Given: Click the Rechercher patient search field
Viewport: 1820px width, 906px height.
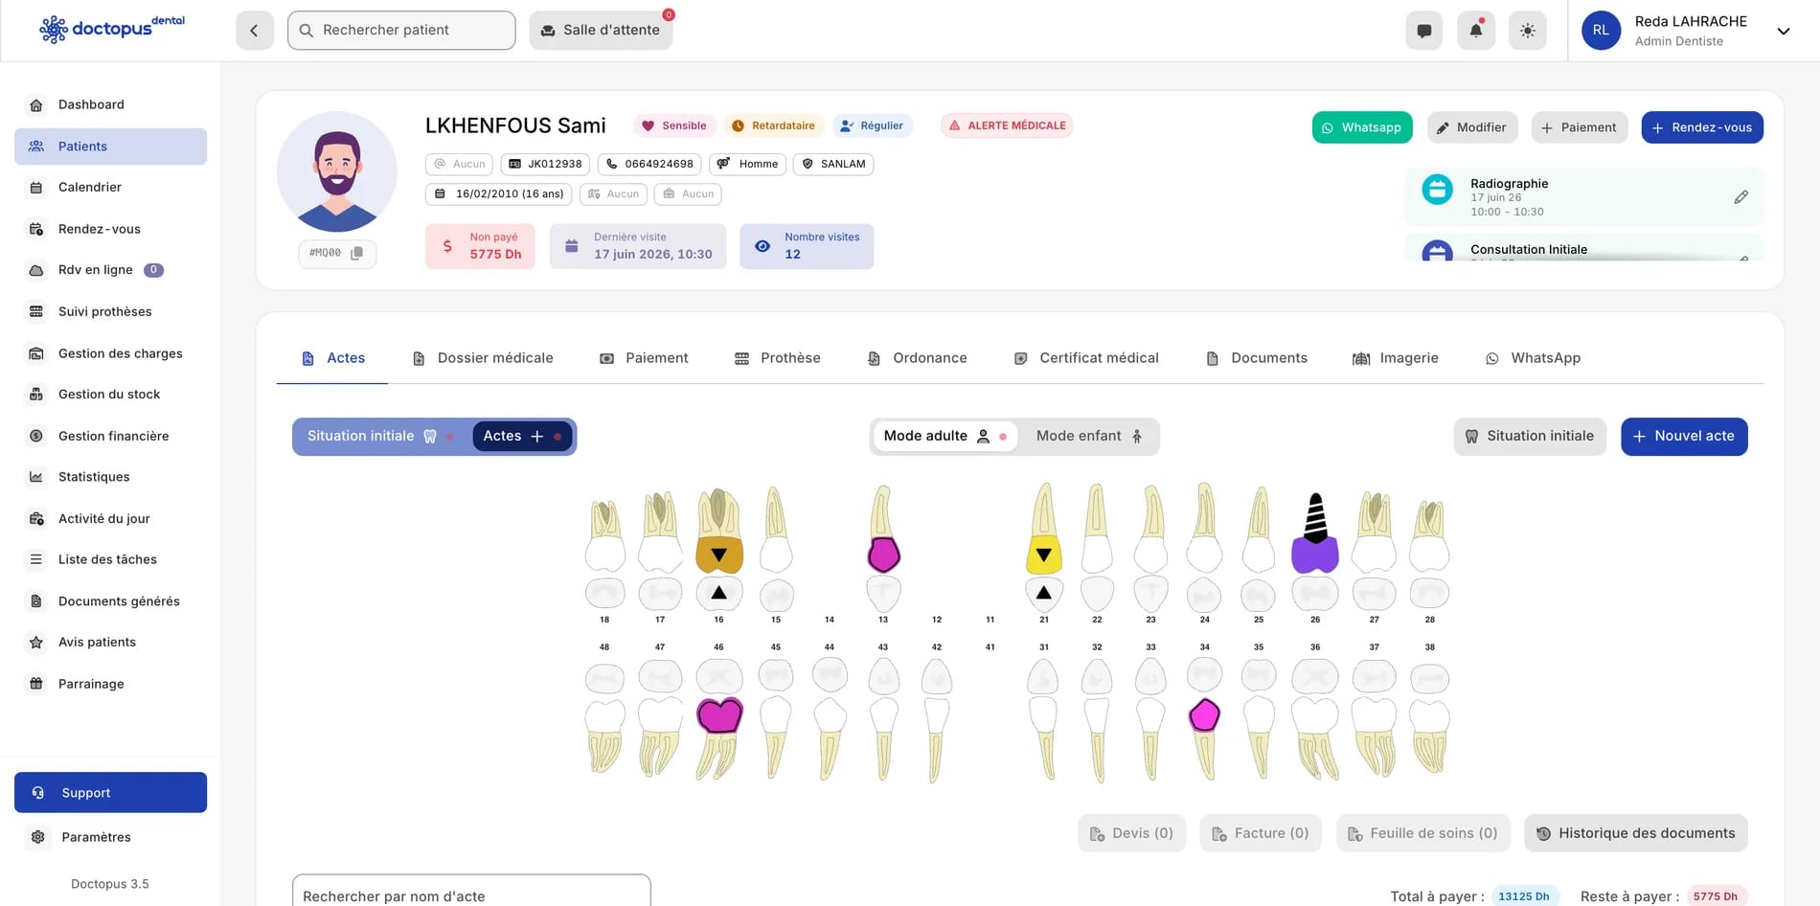Looking at the screenshot, I should [401, 31].
